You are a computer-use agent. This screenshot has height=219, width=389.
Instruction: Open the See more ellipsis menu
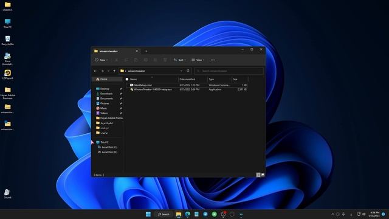[213, 60]
